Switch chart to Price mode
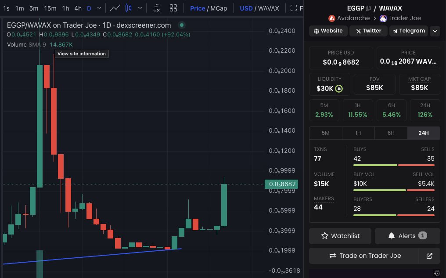The image size is (446, 278). click(198, 8)
